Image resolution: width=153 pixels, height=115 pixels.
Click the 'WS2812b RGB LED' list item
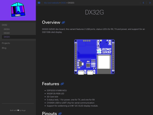pos(56,94)
